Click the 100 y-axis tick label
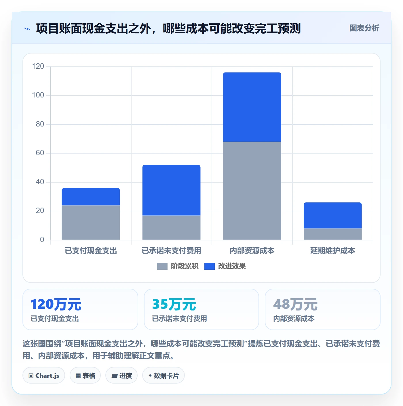Image resolution: width=403 pixels, height=406 pixels. pos(38,95)
